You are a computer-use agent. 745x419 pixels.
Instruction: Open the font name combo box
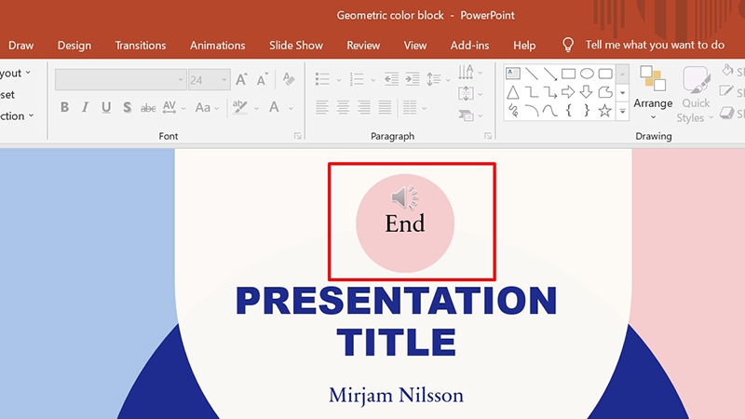[x=120, y=79]
